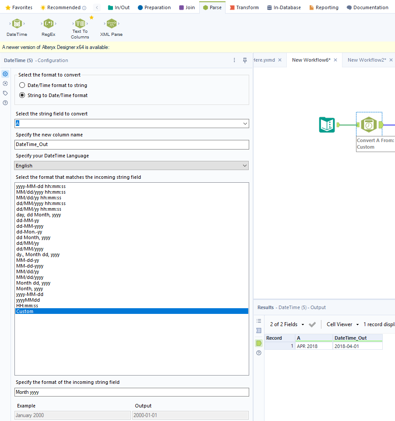395x421 pixels.
Task: Switch to the Transform ribbon tab
Action: (244, 7)
